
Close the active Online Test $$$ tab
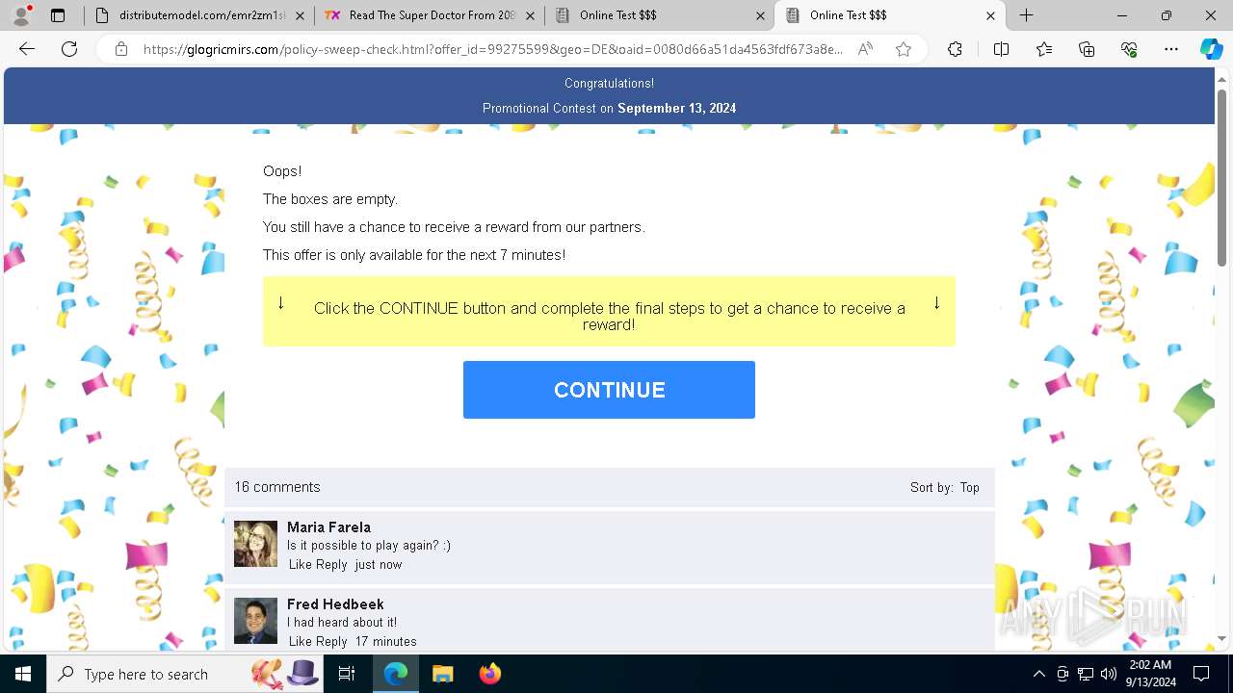990,15
